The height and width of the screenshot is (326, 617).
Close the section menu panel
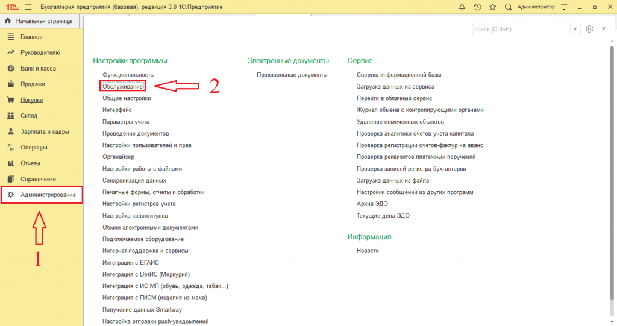[604, 29]
